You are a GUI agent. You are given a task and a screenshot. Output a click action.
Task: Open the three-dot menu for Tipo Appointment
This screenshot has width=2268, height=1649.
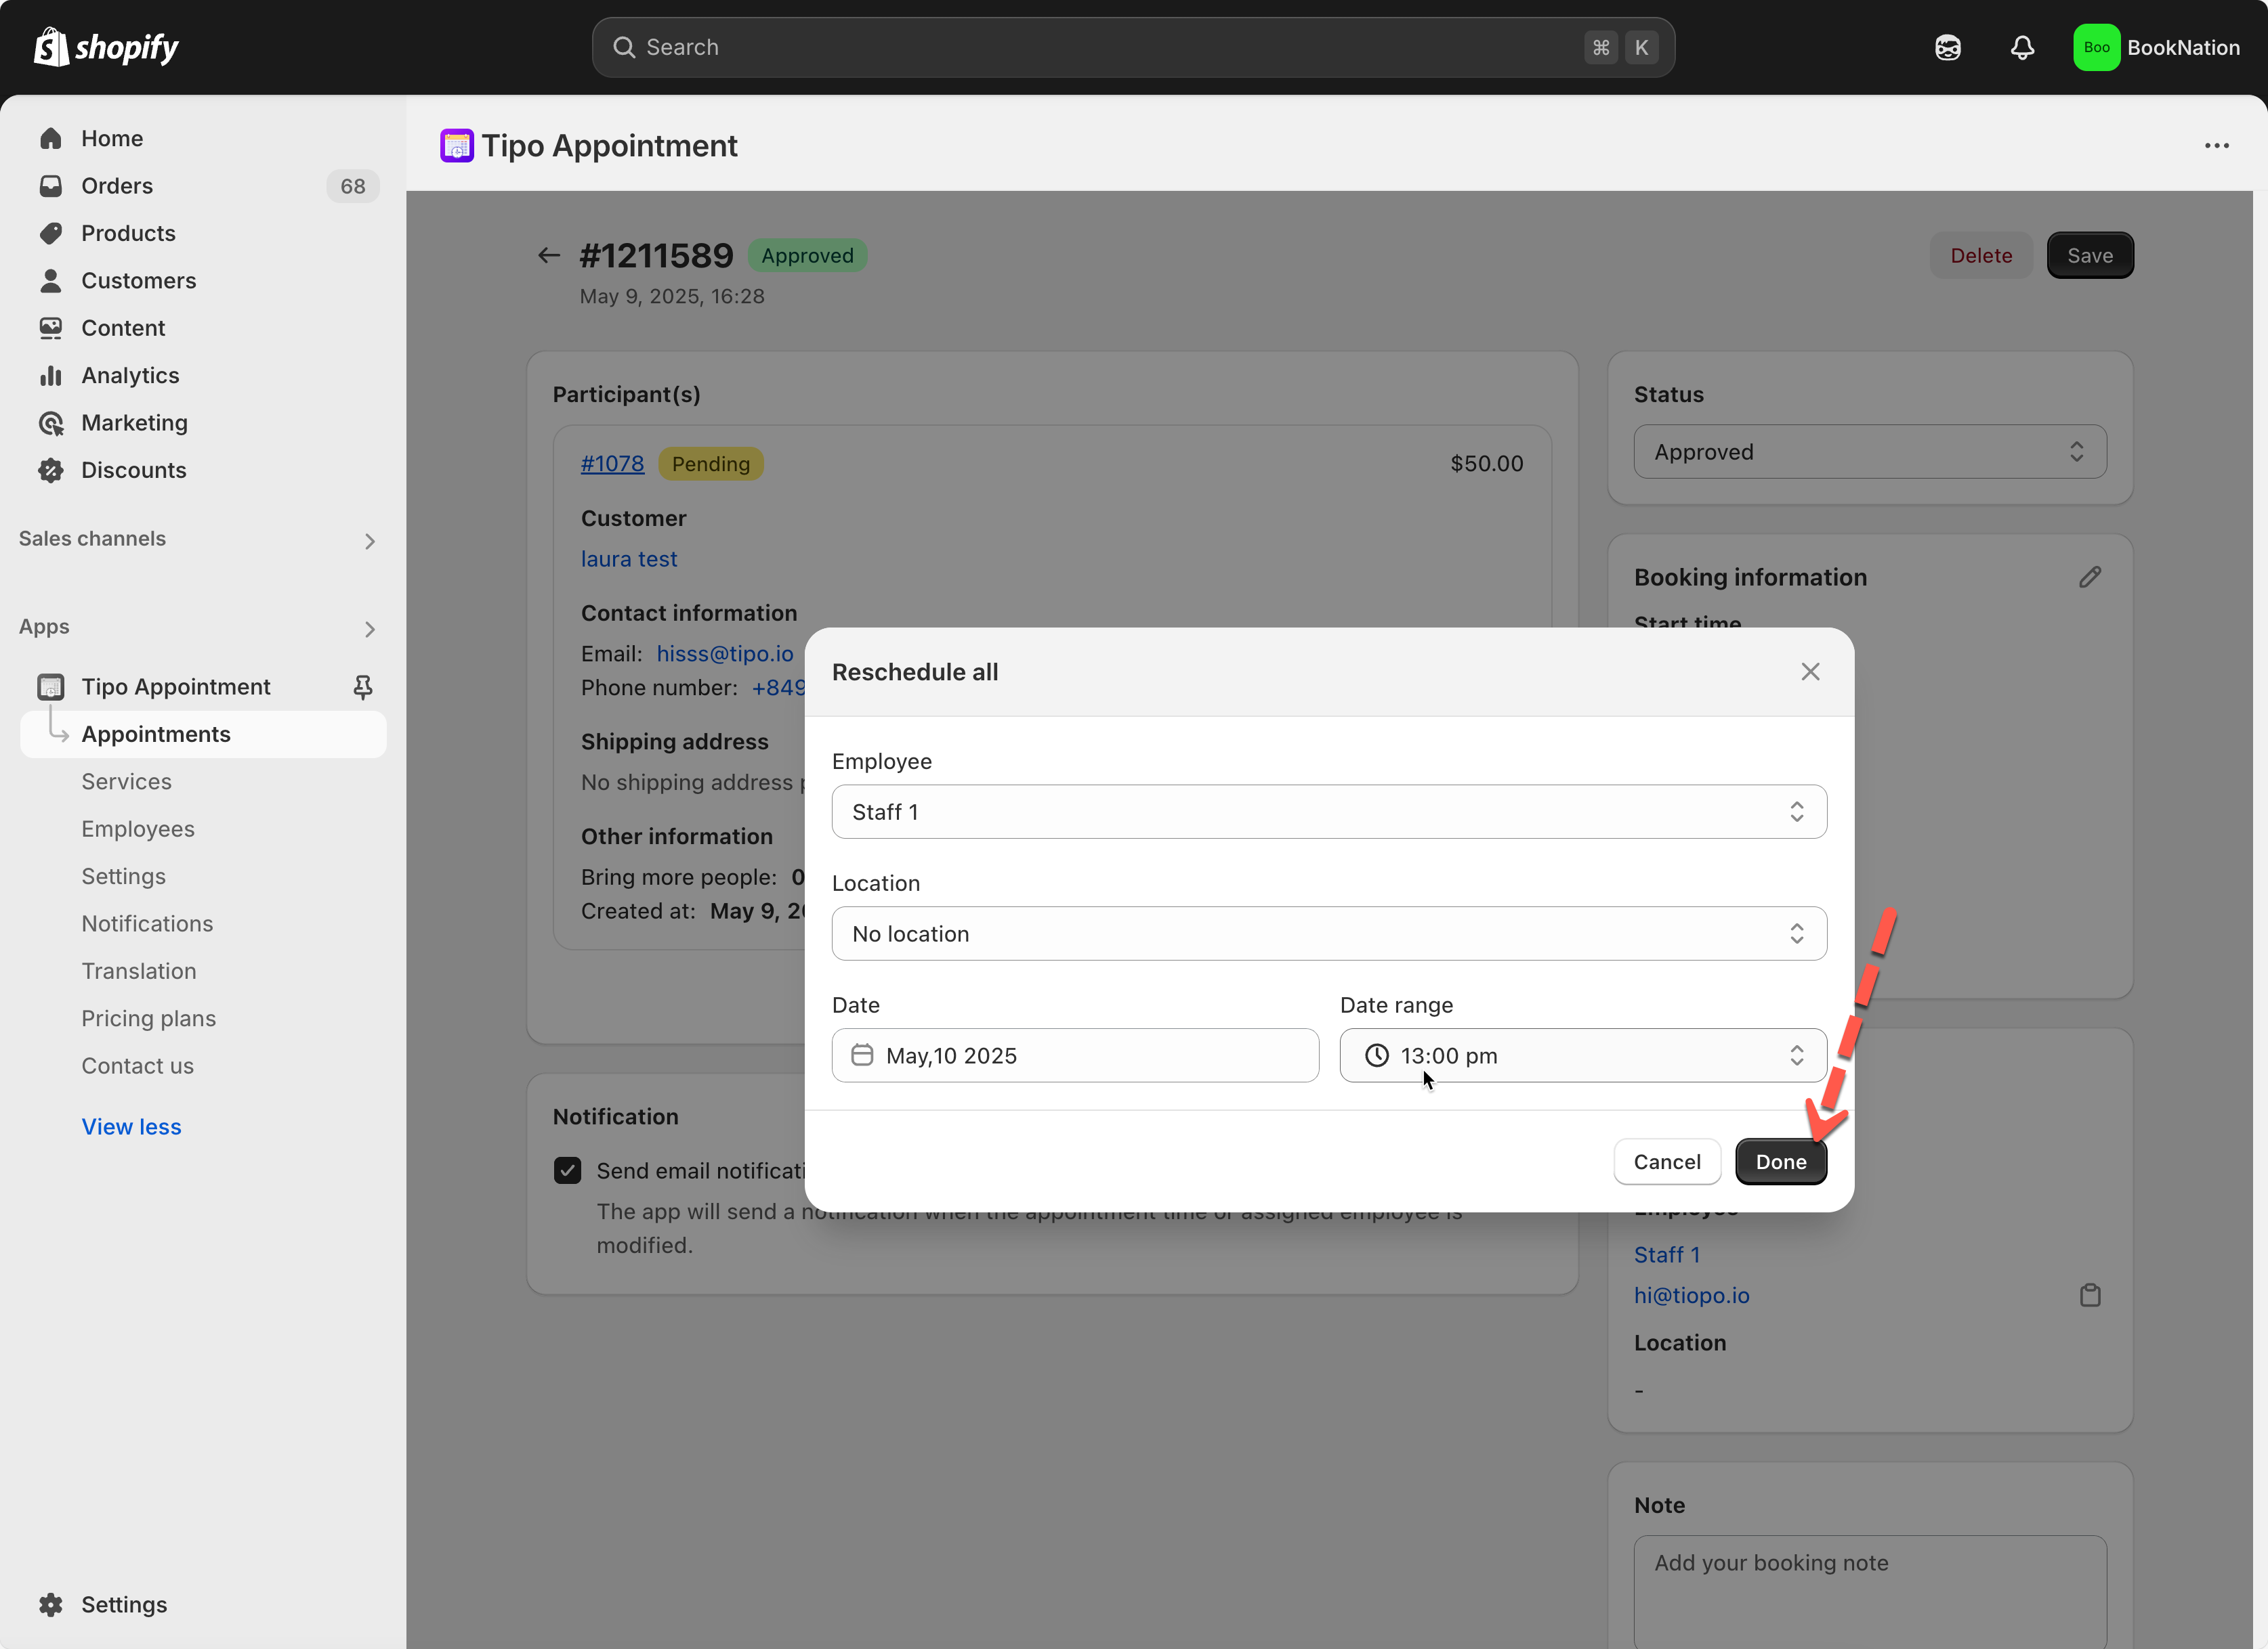point(2217,146)
